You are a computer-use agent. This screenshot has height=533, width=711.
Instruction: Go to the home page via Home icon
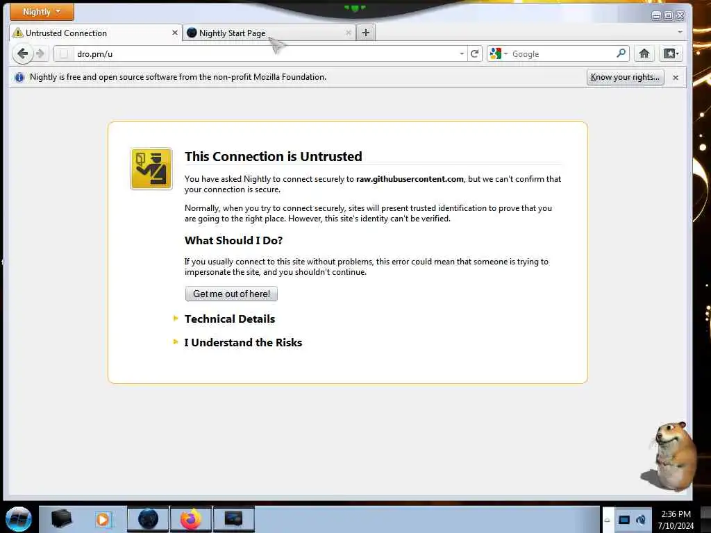click(x=644, y=53)
